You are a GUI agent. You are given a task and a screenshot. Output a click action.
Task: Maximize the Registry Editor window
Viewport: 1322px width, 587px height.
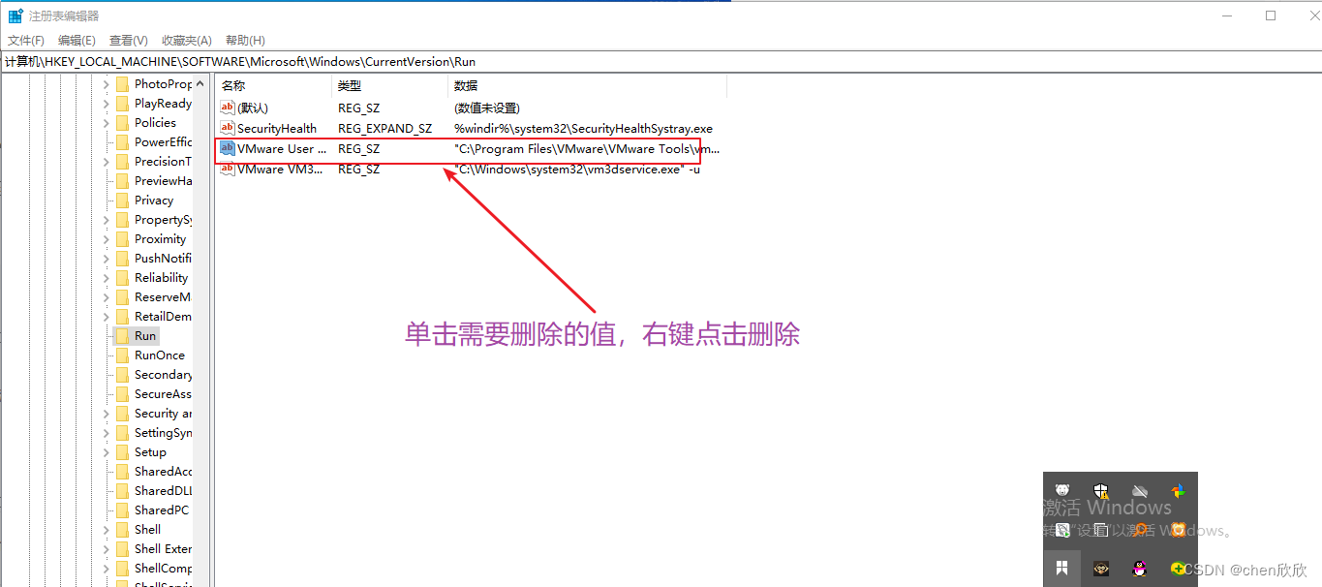(x=1271, y=15)
